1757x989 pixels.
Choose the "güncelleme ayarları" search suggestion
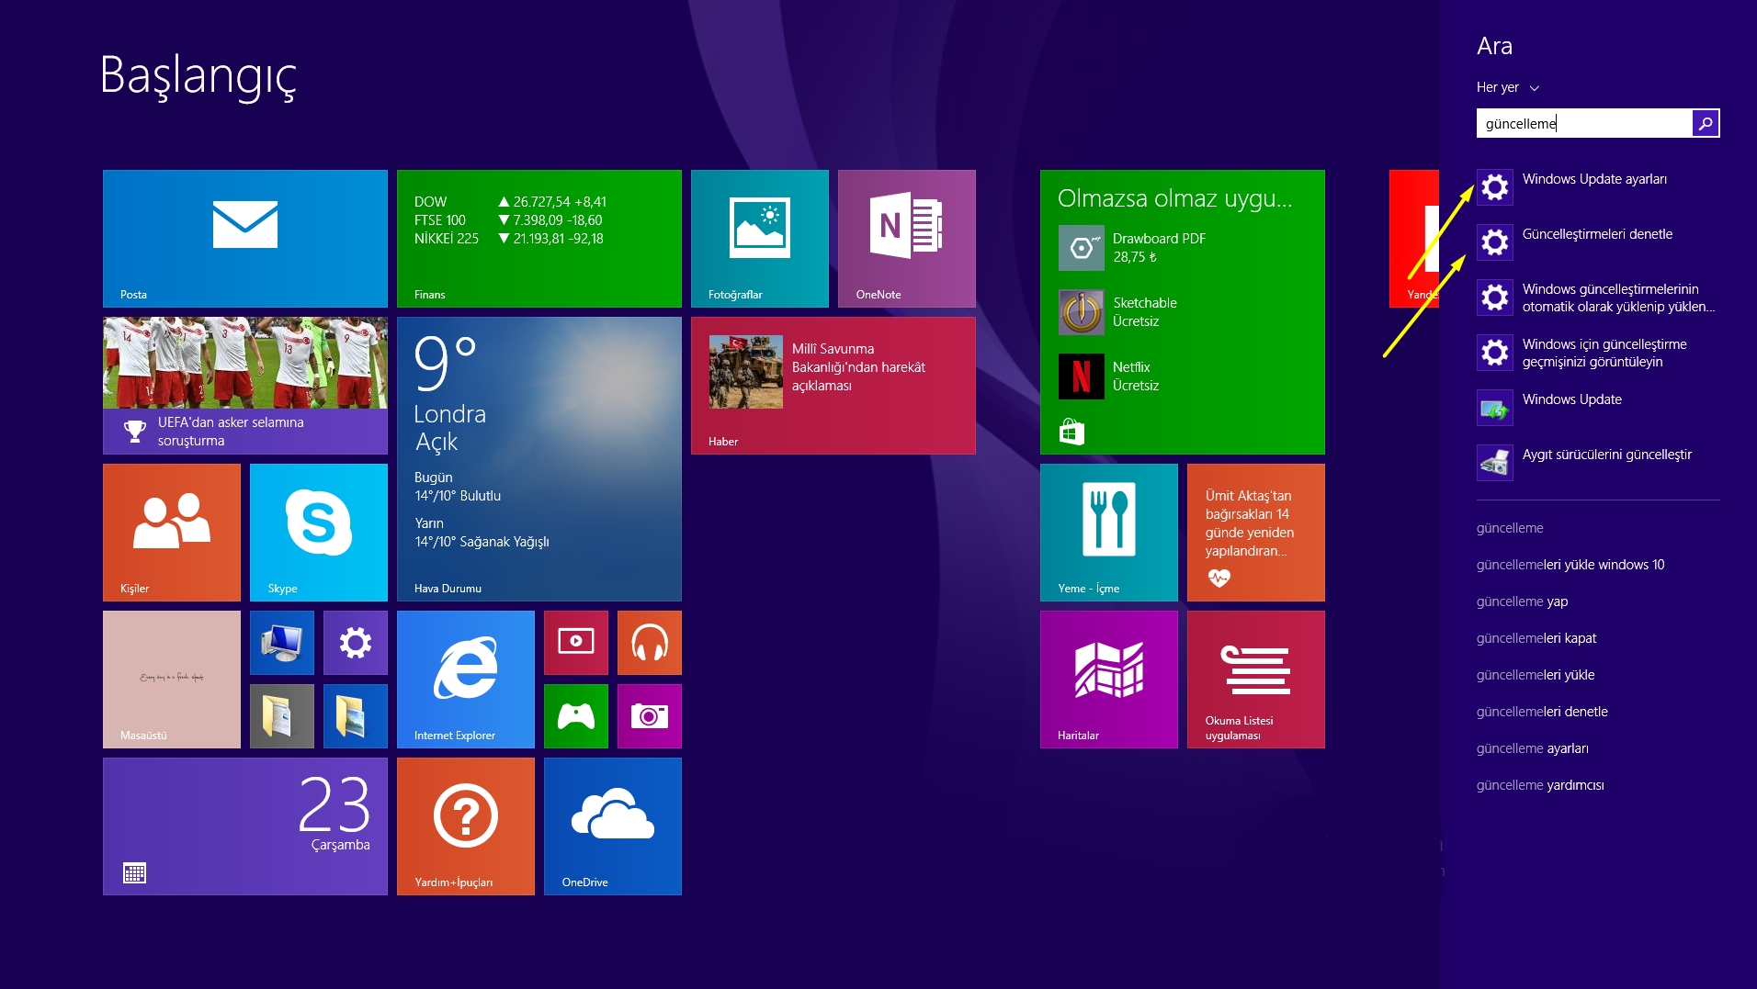point(1532,748)
